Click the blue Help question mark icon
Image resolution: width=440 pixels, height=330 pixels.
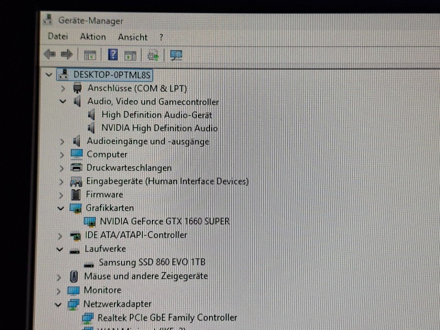[x=113, y=54]
